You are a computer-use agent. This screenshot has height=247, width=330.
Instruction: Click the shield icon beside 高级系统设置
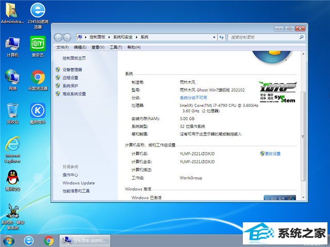pos(58,94)
